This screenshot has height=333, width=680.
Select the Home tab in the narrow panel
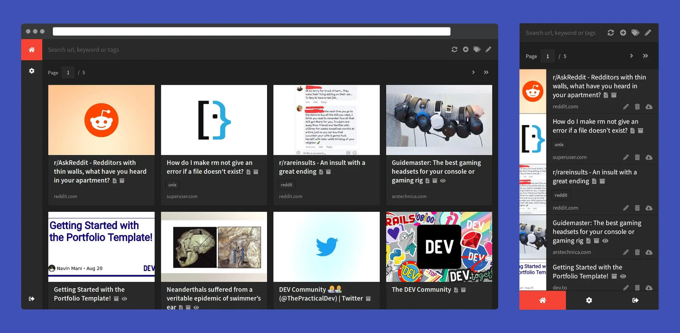click(543, 300)
